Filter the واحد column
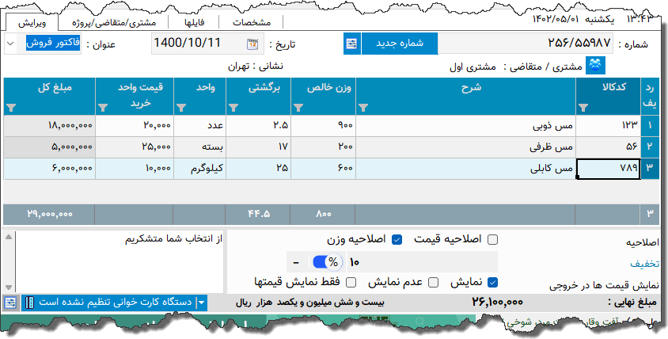The image size is (668, 339). pyautogui.click(x=181, y=108)
